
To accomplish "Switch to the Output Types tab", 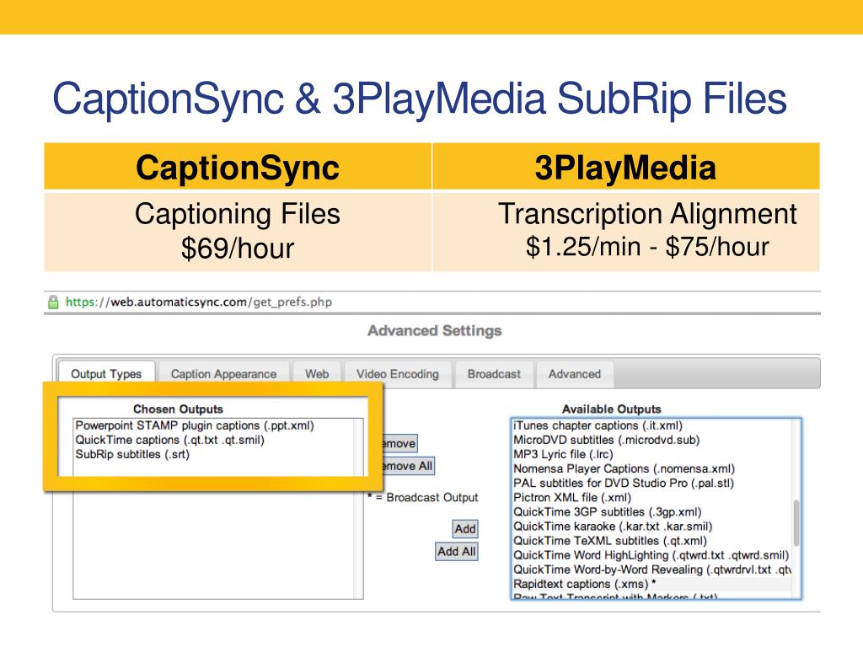I will [x=106, y=374].
